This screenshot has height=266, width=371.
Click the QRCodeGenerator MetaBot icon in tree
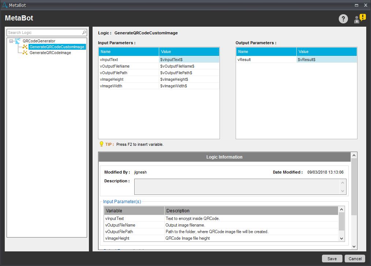tap(17, 41)
